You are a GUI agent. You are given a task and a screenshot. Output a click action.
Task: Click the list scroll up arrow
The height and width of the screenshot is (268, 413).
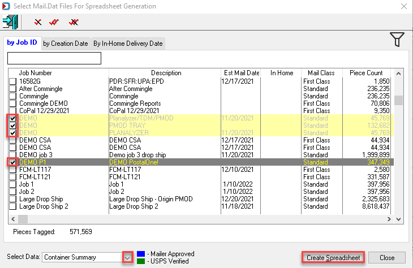pyautogui.click(x=398, y=74)
